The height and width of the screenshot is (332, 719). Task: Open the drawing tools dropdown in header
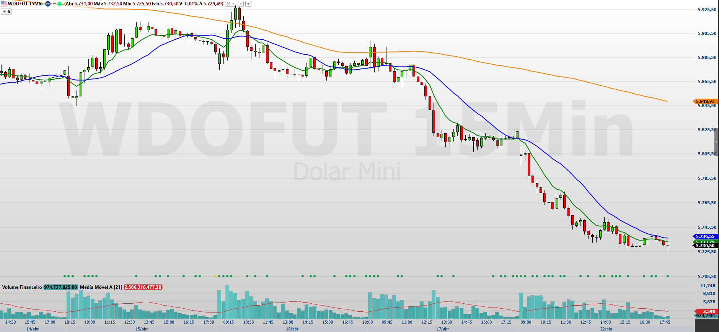pos(230,4)
